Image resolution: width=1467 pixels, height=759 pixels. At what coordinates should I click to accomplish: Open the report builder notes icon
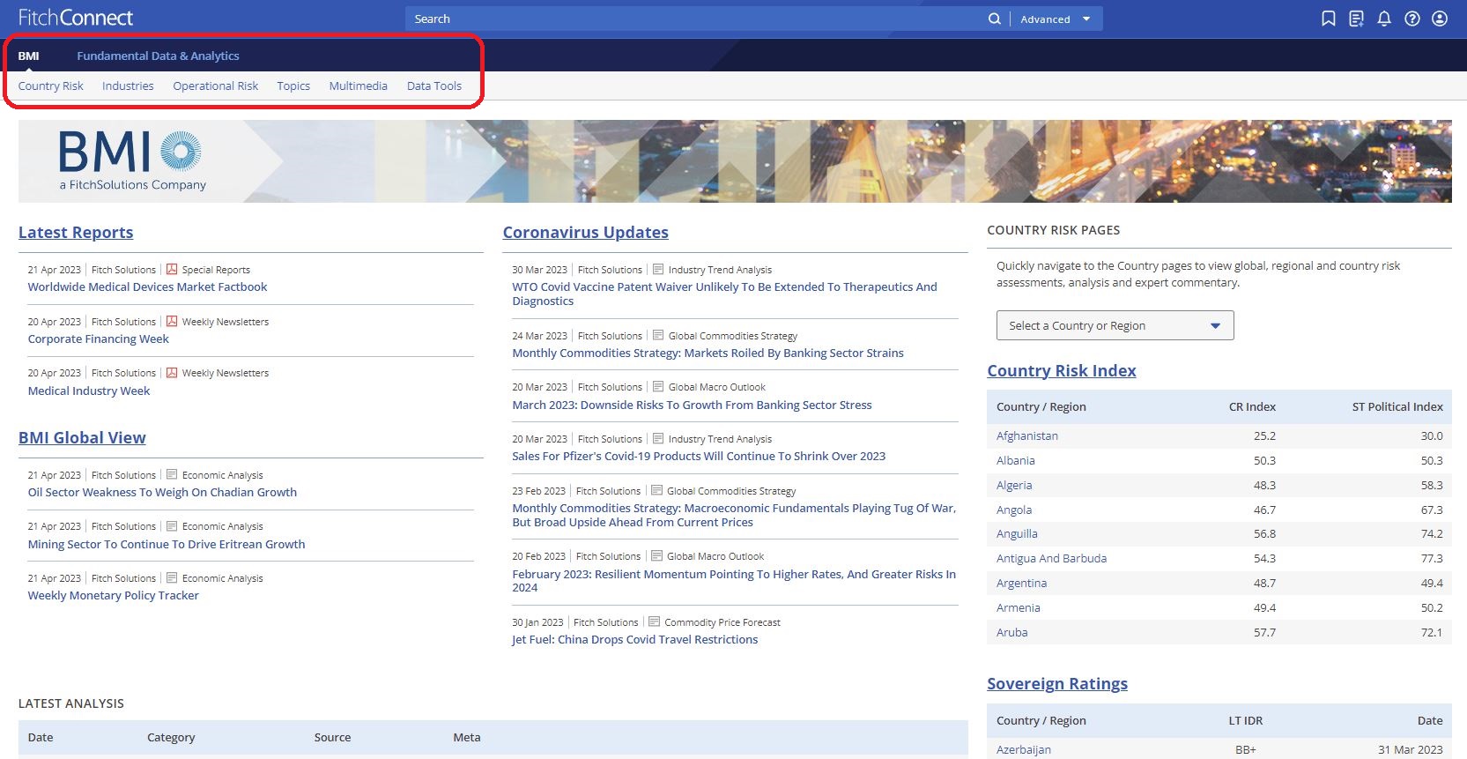click(1356, 19)
